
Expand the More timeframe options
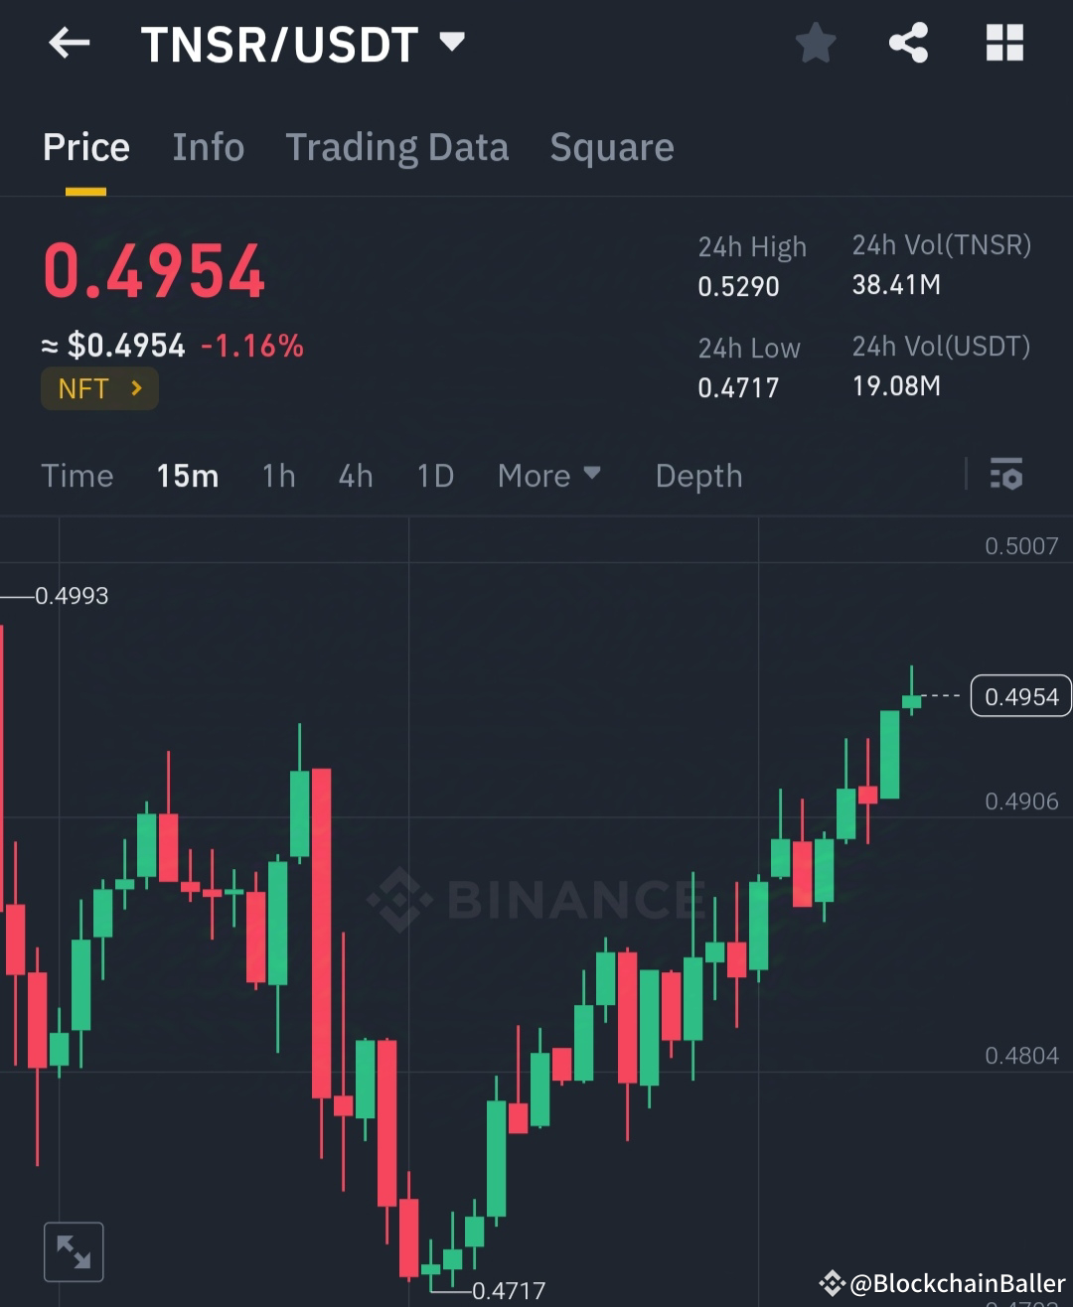(x=548, y=476)
